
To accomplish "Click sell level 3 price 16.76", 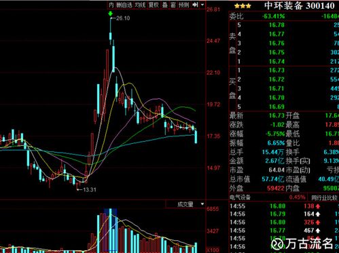I will pyautogui.click(x=276, y=43).
